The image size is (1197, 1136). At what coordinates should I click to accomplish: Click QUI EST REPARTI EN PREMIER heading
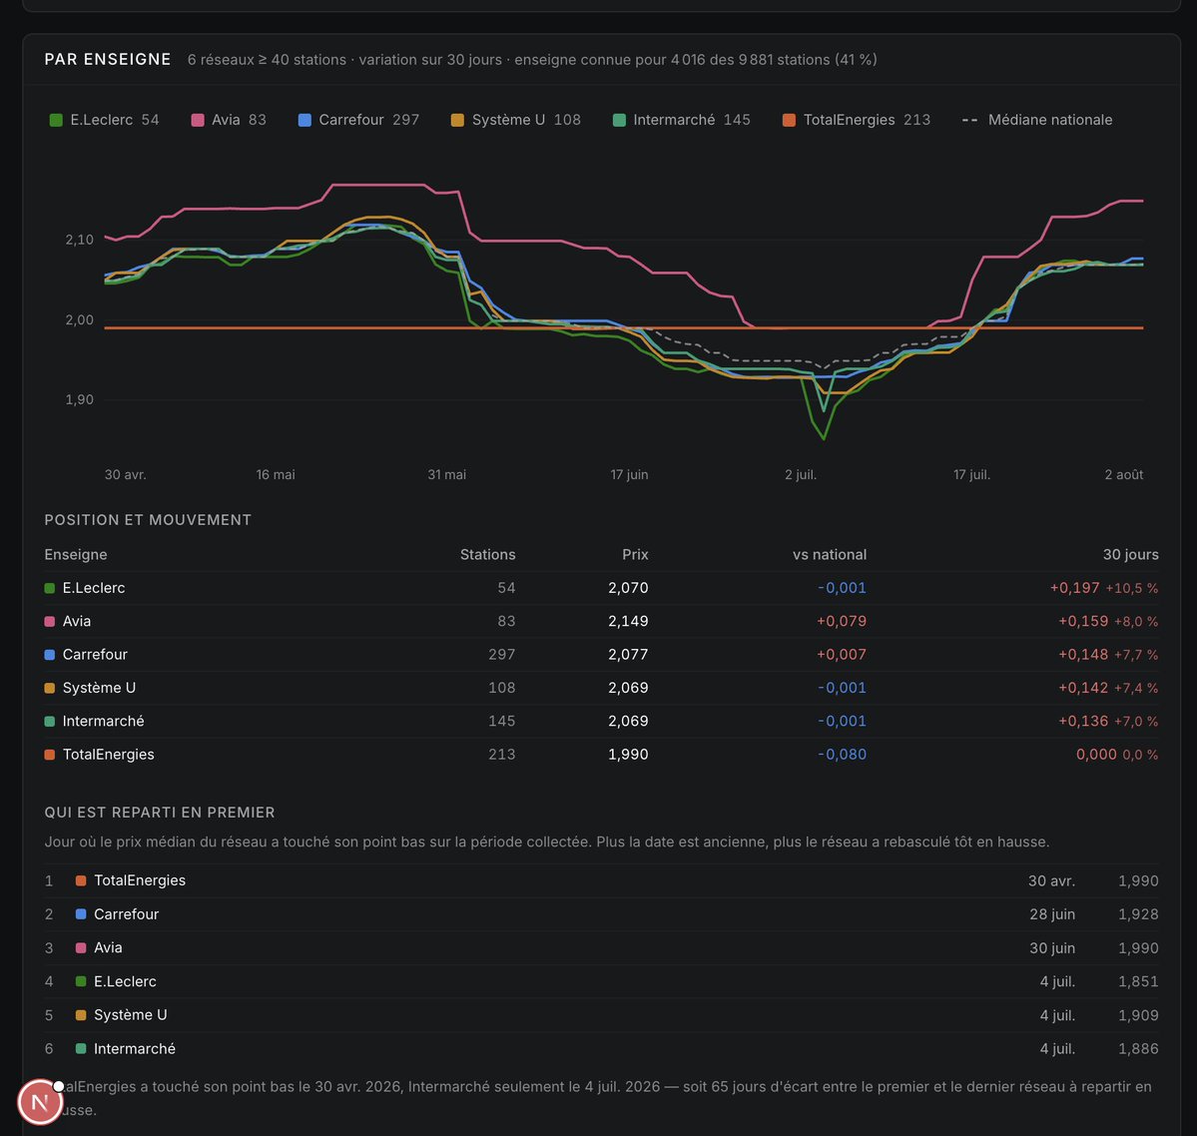[x=160, y=813]
